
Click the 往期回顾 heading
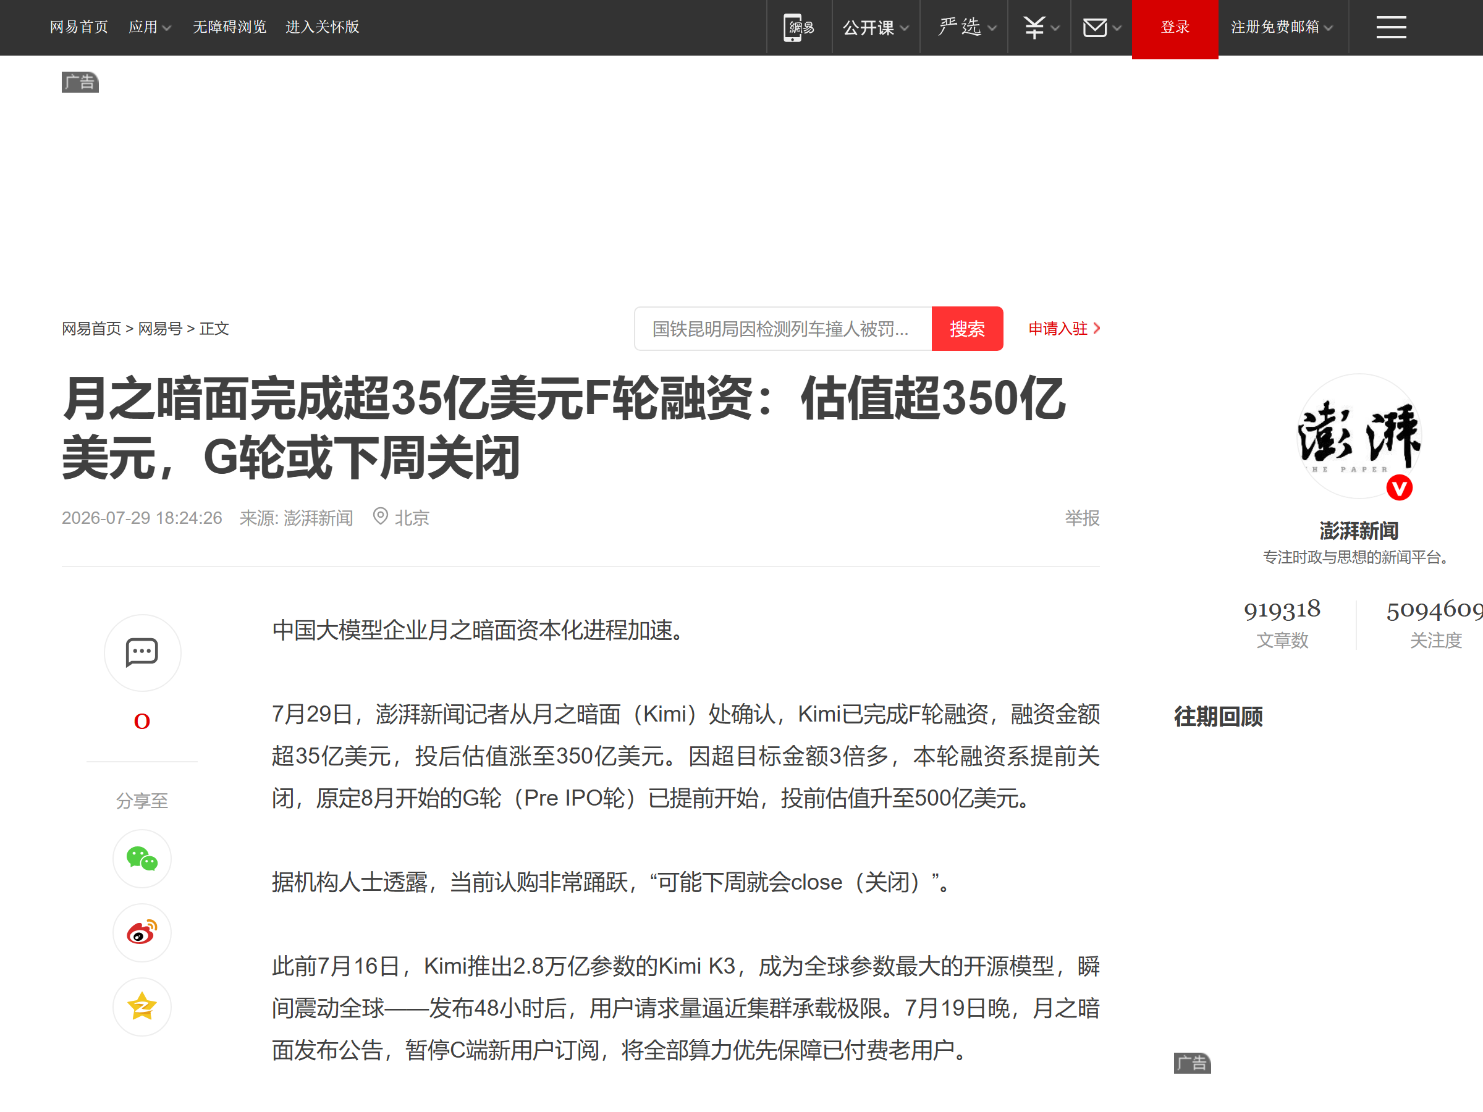[1218, 717]
